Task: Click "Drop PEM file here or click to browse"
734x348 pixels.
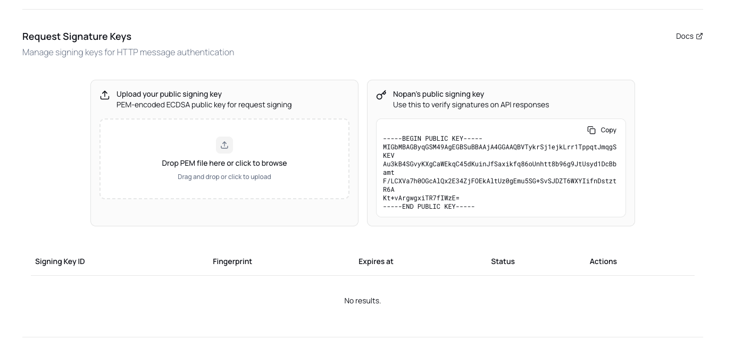Action: 224,163
